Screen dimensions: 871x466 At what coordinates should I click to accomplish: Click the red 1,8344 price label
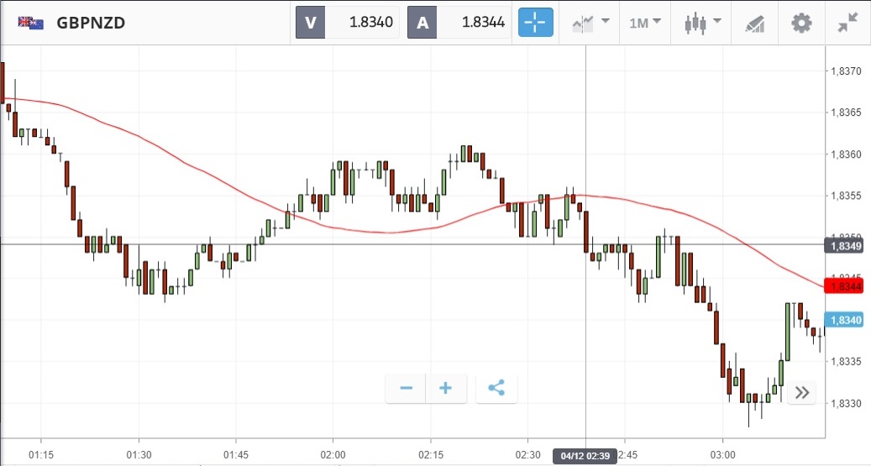point(845,286)
